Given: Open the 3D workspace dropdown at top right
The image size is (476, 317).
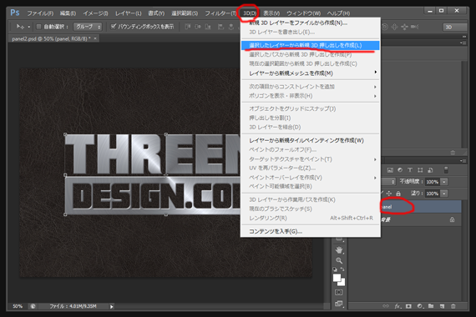Looking at the screenshot, I should [x=454, y=27].
